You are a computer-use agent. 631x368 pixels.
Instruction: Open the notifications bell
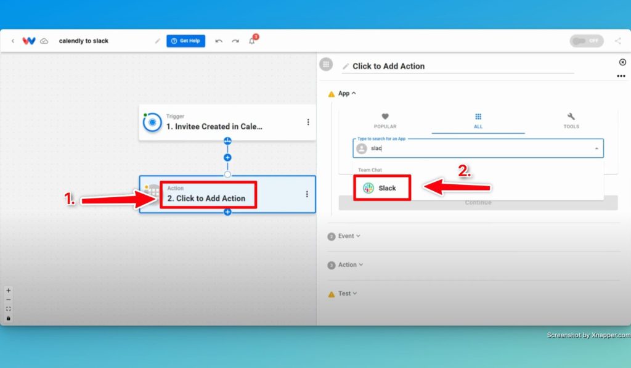252,41
